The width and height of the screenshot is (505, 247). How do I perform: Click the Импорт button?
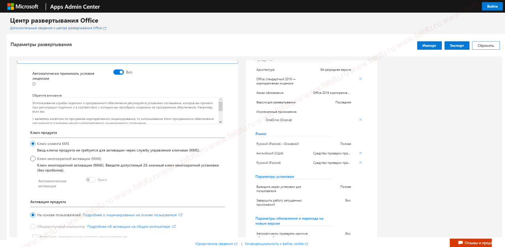click(x=429, y=45)
